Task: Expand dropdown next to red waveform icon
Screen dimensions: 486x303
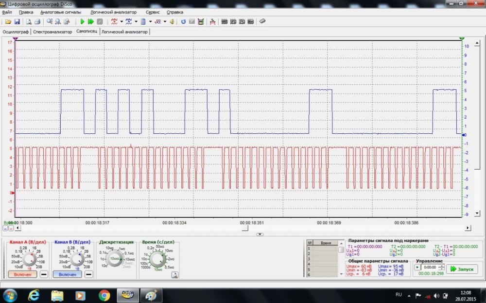Action: click(x=121, y=22)
